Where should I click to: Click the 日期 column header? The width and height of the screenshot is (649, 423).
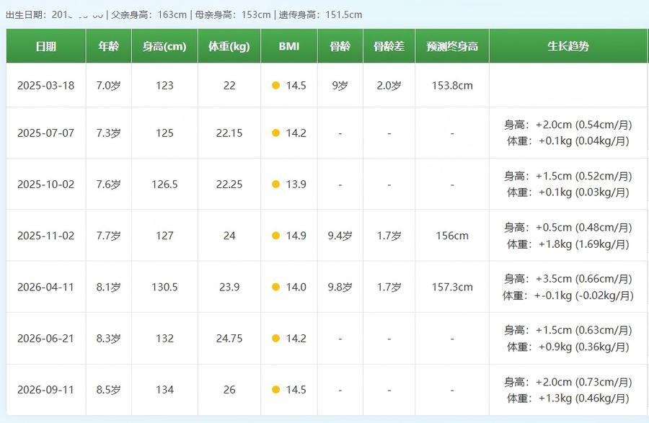coord(46,46)
